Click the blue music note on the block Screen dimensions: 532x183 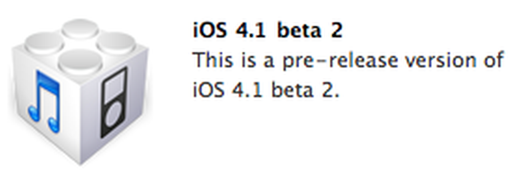45,101
